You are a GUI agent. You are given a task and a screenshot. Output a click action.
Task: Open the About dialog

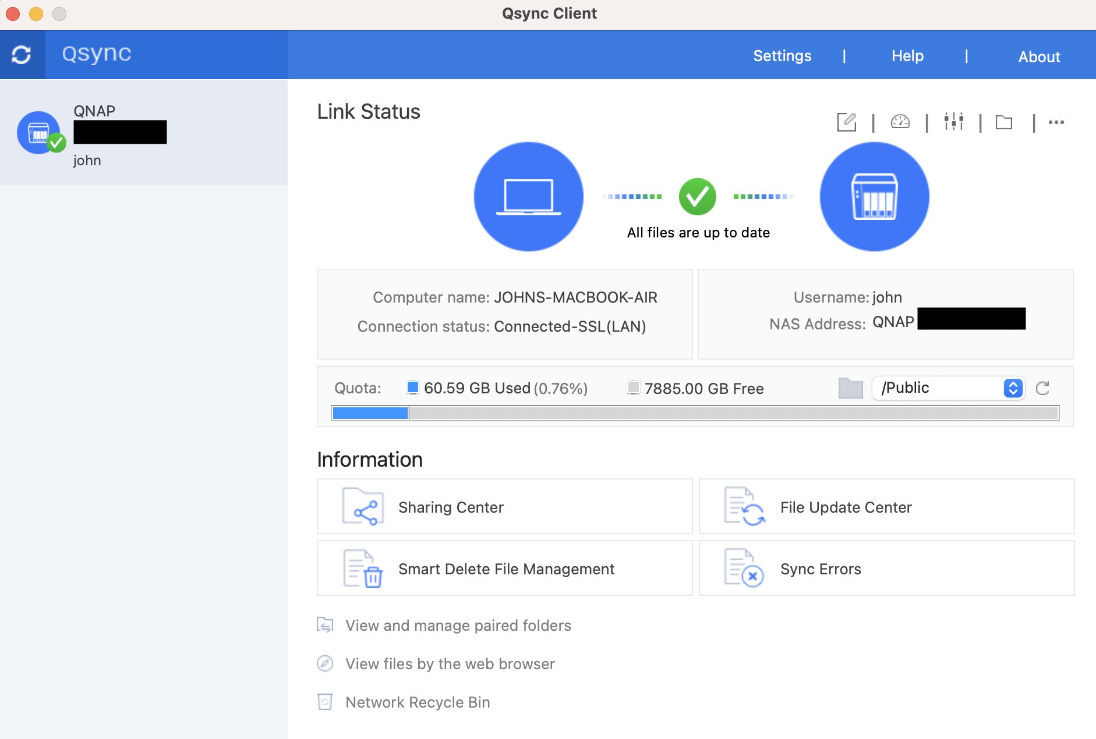(x=1038, y=56)
